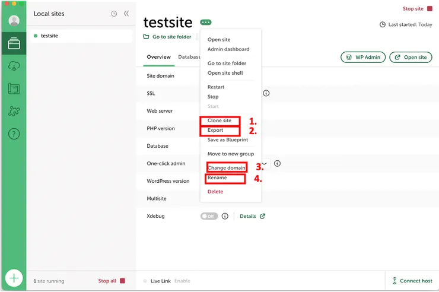Choose Move to new group

231,154
